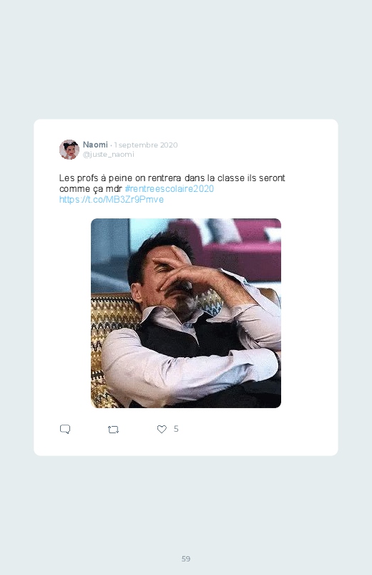This screenshot has width=372, height=575.
Task: Click the Naomi display name
Action: coord(95,145)
